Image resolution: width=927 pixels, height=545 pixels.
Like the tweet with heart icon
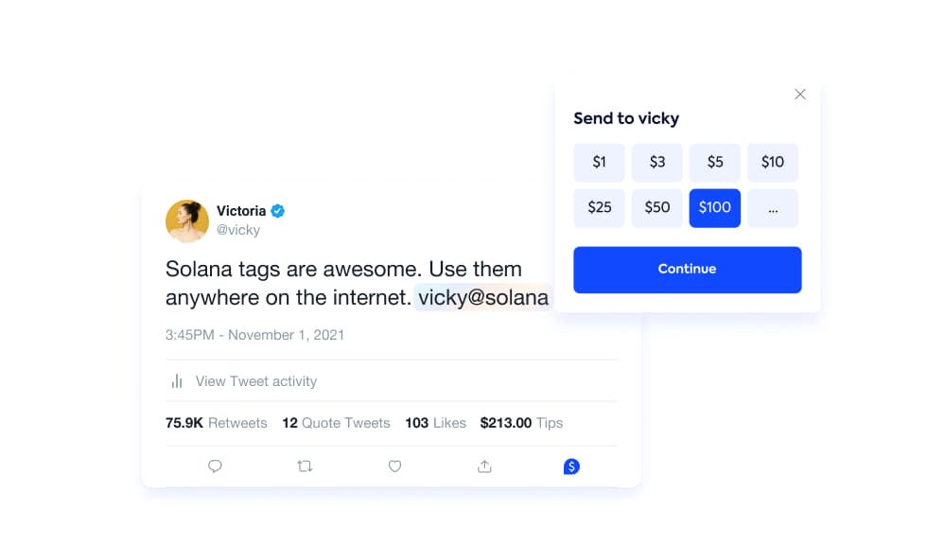click(395, 466)
